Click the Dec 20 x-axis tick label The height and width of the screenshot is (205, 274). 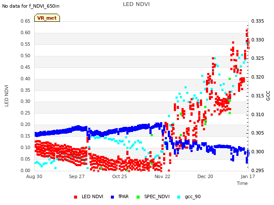click(x=205, y=176)
